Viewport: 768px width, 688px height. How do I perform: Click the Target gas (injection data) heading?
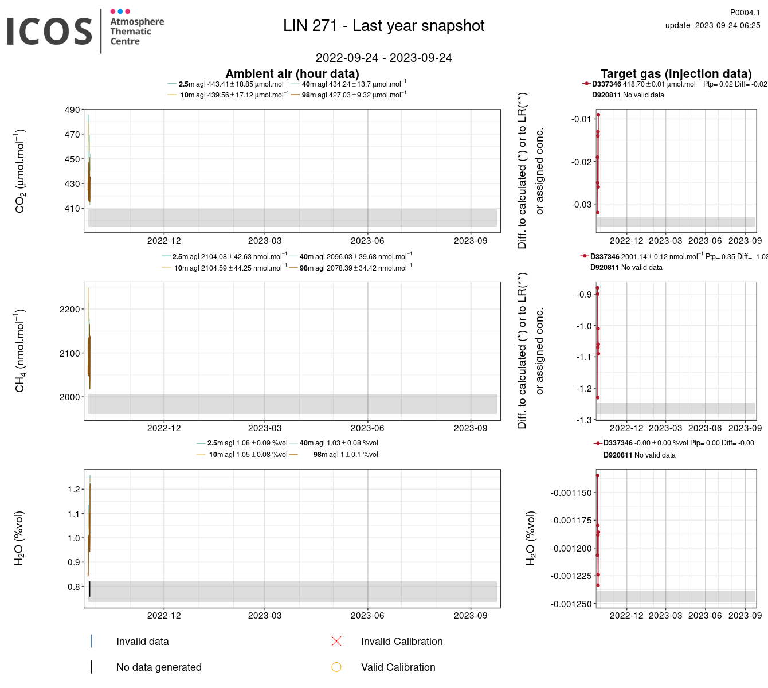(x=676, y=74)
